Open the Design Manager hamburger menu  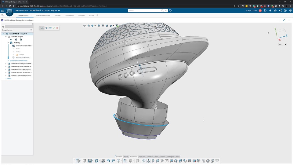point(31,30)
